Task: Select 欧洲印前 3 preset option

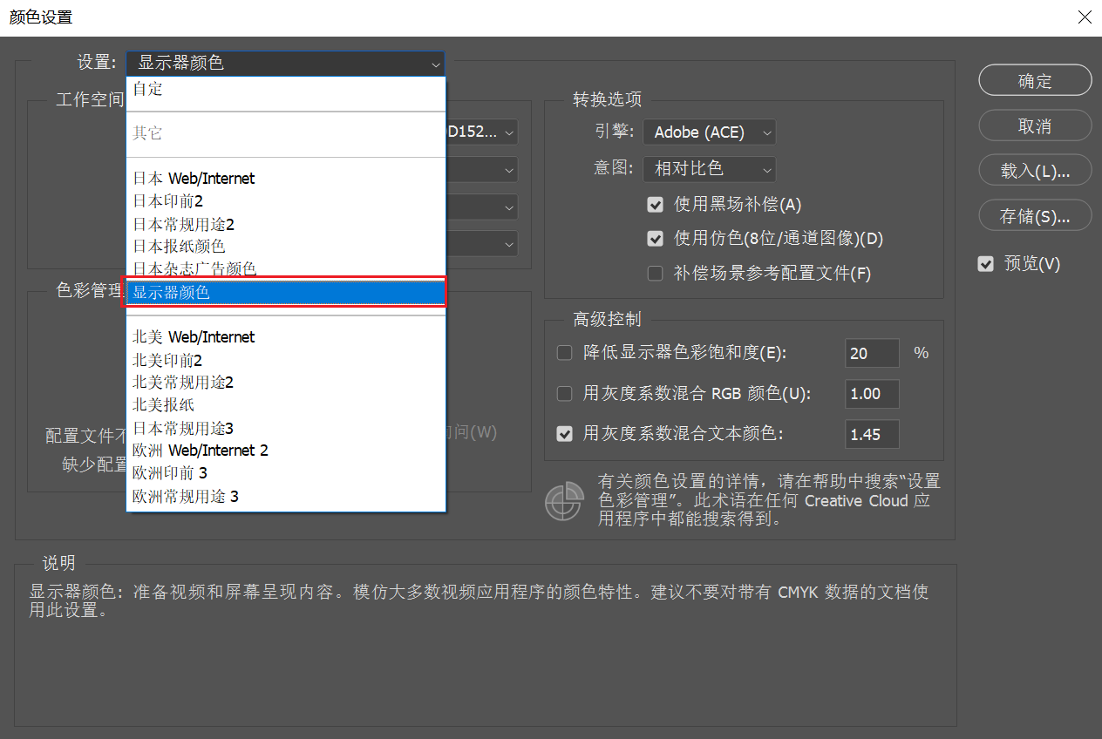Action: click(170, 473)
